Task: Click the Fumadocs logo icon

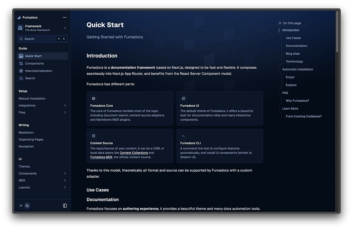Action: tap(19, 17)
